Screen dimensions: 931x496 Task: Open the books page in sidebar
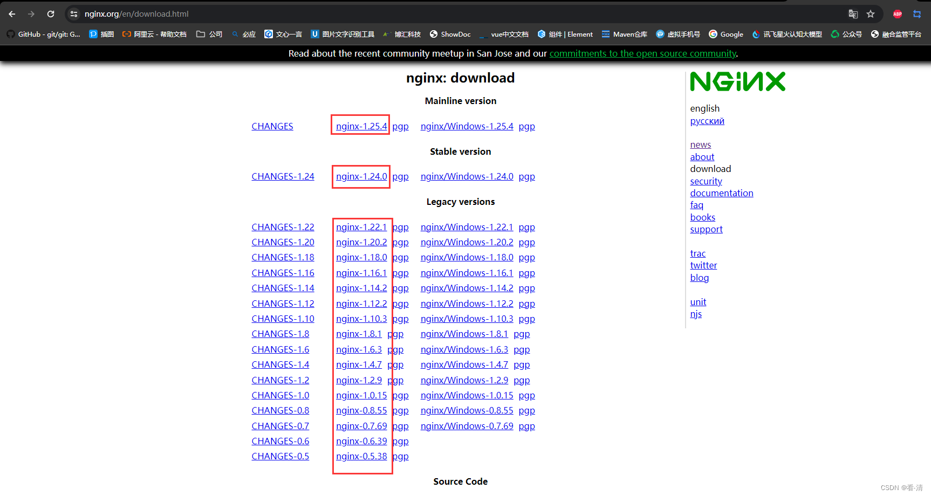pos(703,217)
